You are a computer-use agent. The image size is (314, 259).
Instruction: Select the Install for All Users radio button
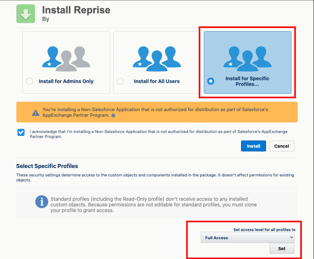[x=120, y=81]
